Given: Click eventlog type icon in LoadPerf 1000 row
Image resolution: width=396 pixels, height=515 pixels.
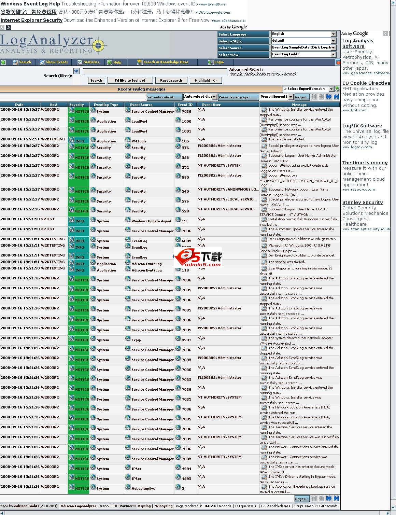Looking at the screenshot, I should click(x=93, y=120).
